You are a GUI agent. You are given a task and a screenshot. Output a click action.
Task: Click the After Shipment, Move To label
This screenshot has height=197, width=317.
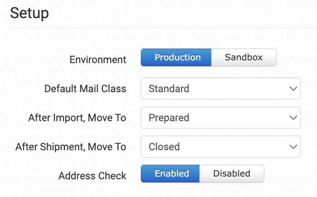(71, 147)
